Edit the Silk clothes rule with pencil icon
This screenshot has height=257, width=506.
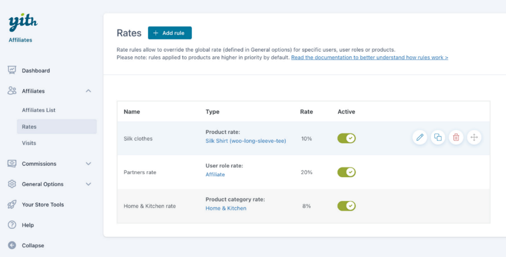420,138
